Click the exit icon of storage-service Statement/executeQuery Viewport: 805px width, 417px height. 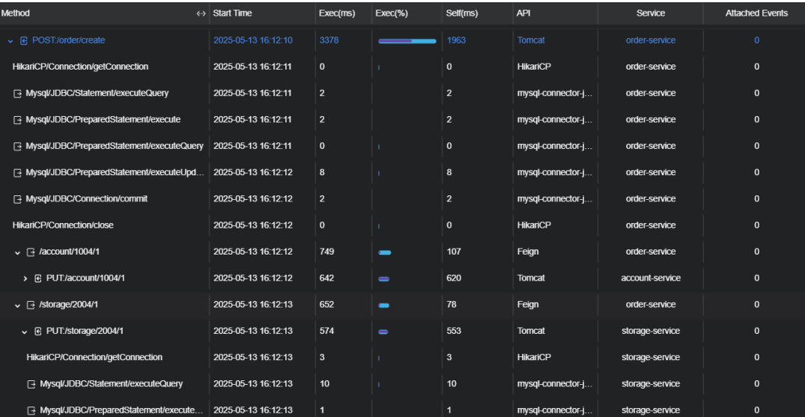(x=31, y=384)
